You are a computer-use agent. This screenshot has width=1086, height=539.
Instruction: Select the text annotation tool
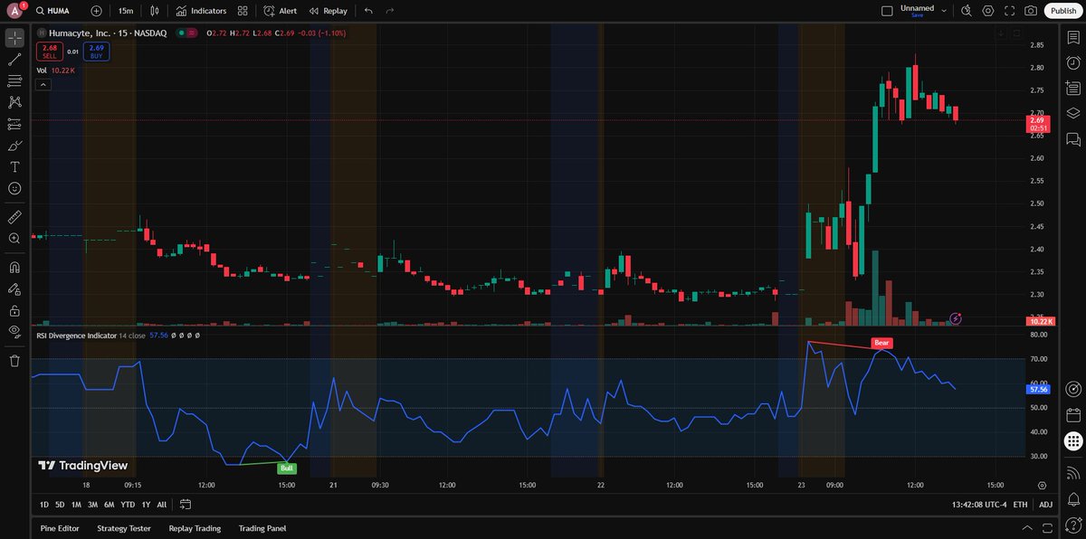point(14,167)
